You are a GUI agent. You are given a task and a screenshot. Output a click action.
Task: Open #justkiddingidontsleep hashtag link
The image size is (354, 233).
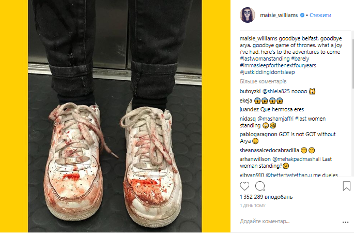267,72
